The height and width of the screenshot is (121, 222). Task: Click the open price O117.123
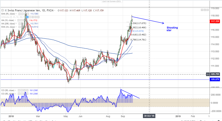[63, 11]
